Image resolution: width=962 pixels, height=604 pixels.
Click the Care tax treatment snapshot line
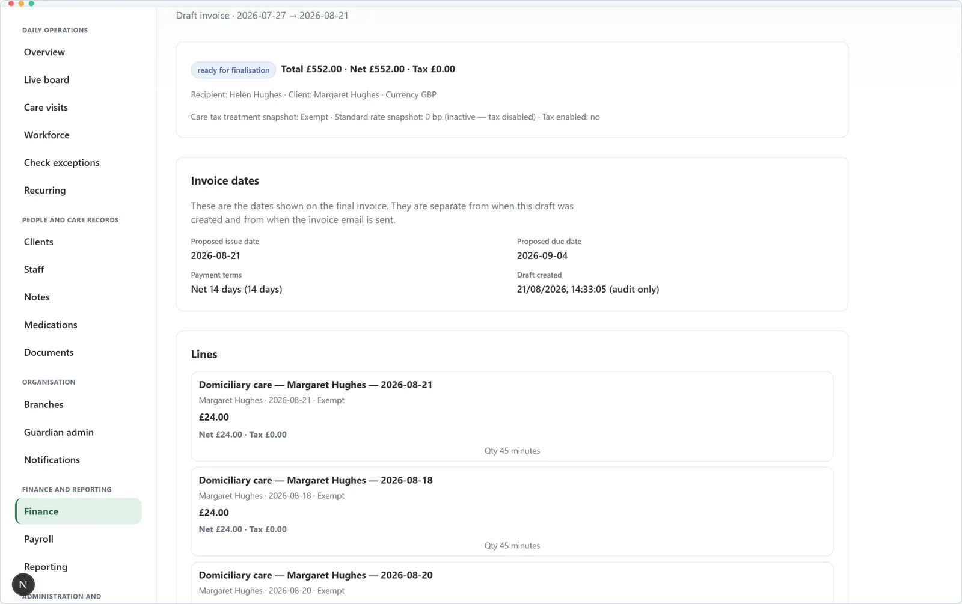pyautogui.click(x=395, y=117)
